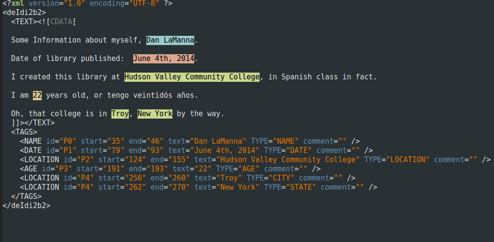
Task: Click highlighted "Hudson Valley Community College" in the sentence
Action: 192,77
